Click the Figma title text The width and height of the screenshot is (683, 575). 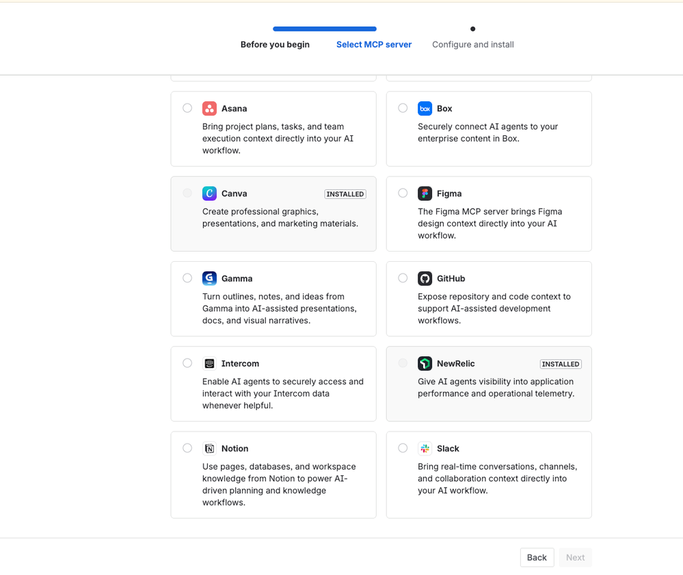[x=449, y=193]
